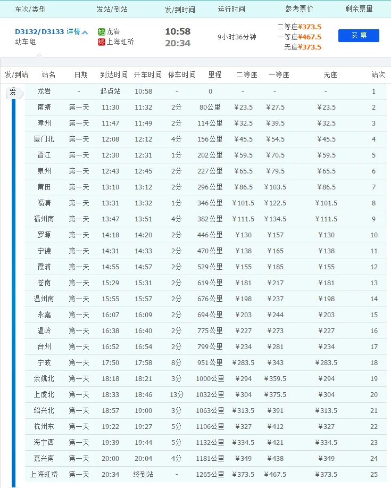The width and height of the screenshot is (391, 488).
Task: Click the 南靖 station row name
Action: click(x=44, y=107)
